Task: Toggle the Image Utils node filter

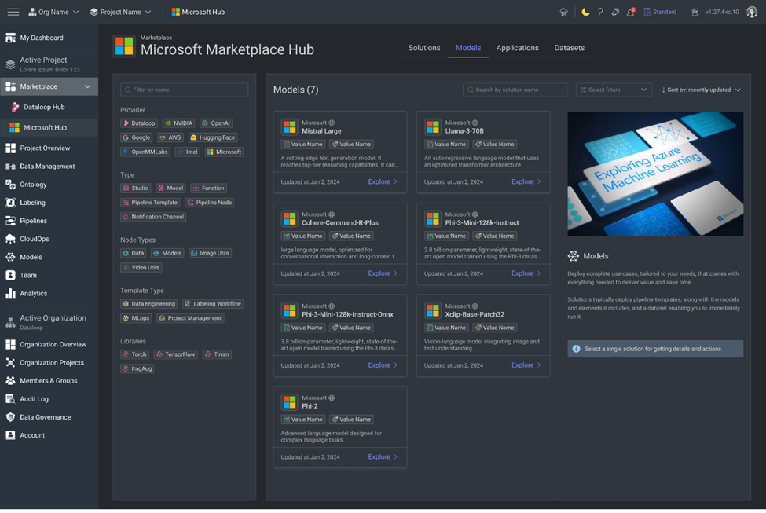Action: (x=210, y=253)
